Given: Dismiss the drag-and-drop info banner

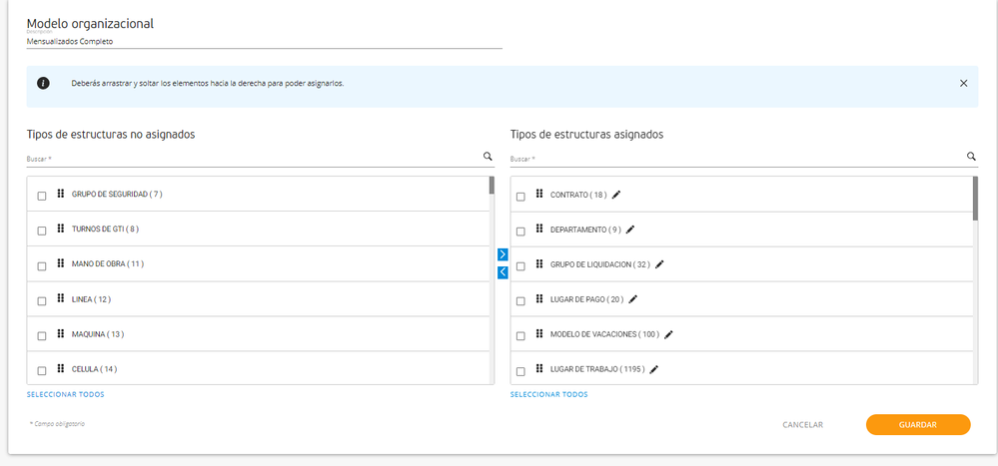Looking at the screenshot, I should pos(964,83).
